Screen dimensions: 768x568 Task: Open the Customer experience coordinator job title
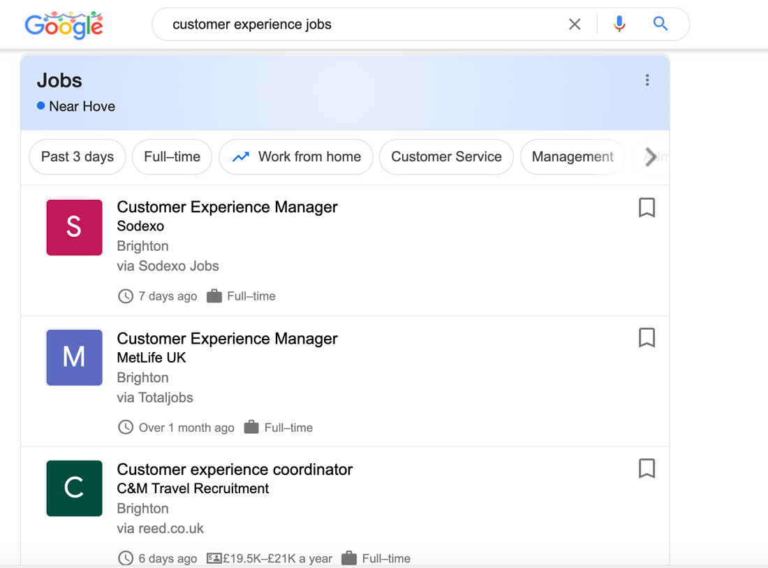[235, 469]
